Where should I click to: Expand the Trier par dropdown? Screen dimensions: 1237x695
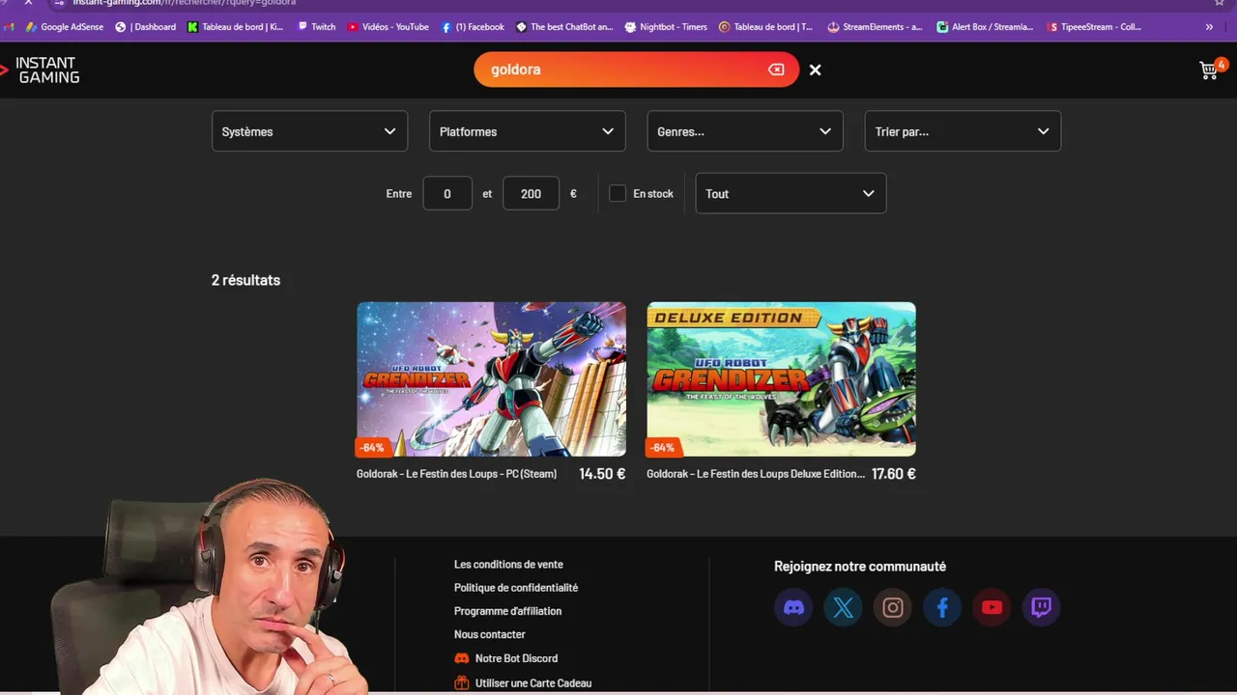click(x=963, y=131)
